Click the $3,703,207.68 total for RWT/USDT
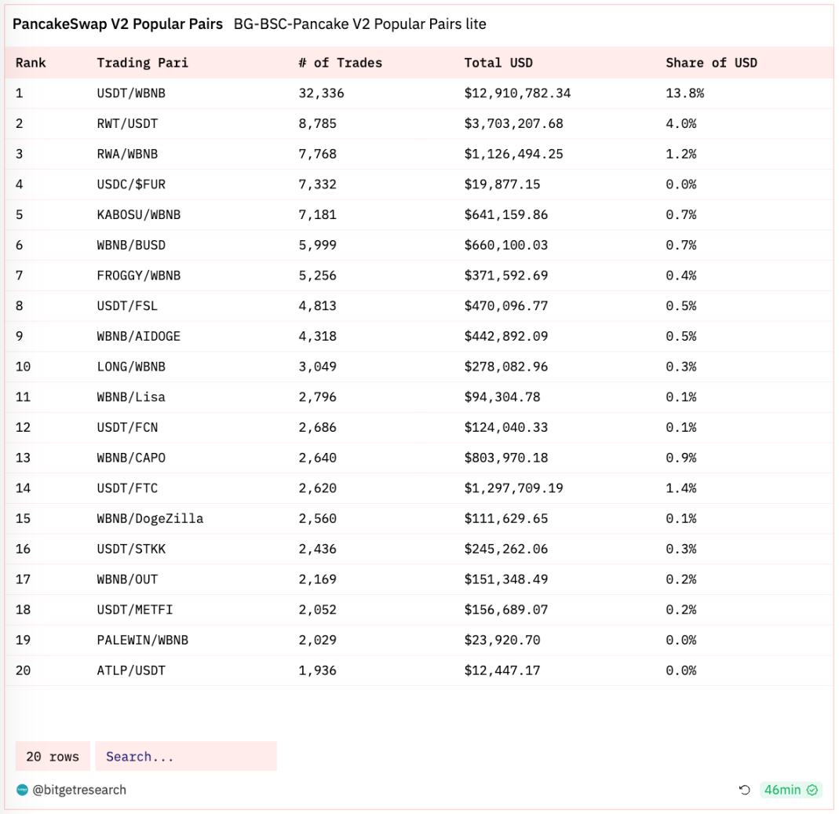The width and height of the screenshot is (839, 814). [514, 123]
